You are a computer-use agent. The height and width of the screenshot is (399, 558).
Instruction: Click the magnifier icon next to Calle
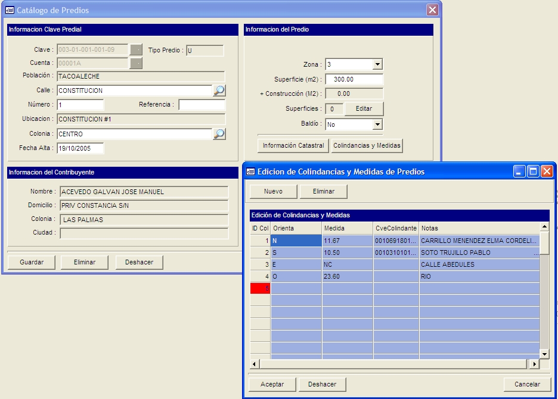point(219,91)
